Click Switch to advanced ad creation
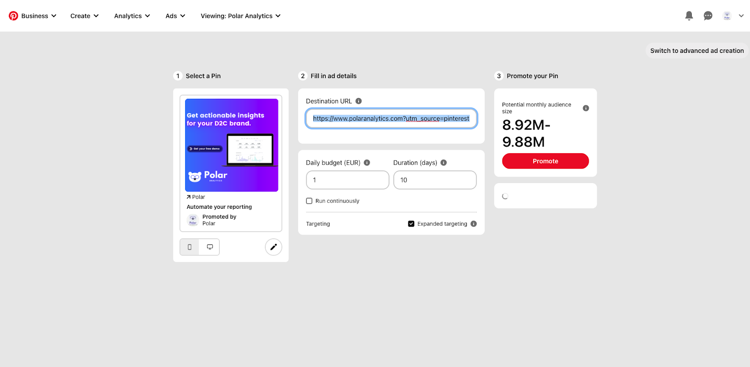750x367 pixels. 697,51
